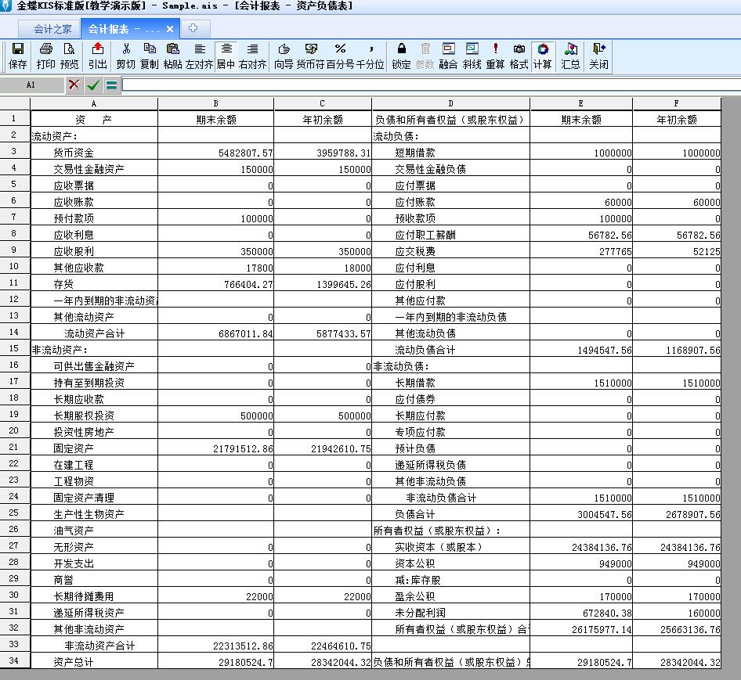Click the 打印 (Print) icon
741x680 pixels.
coord(46,56)
